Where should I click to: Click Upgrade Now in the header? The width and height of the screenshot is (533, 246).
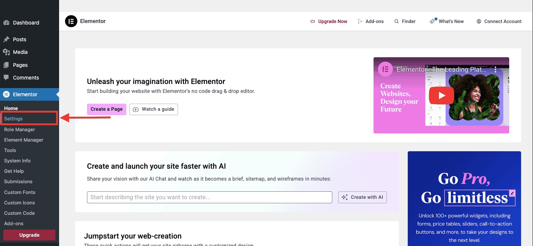tap(329, 22)
